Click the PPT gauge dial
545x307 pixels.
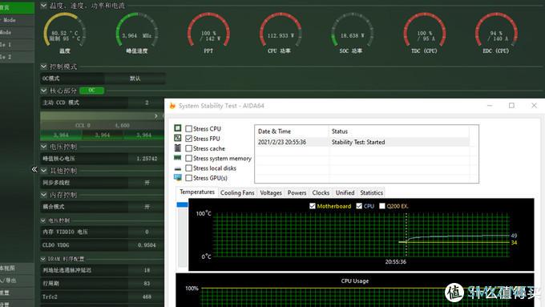tap(208, 30)
